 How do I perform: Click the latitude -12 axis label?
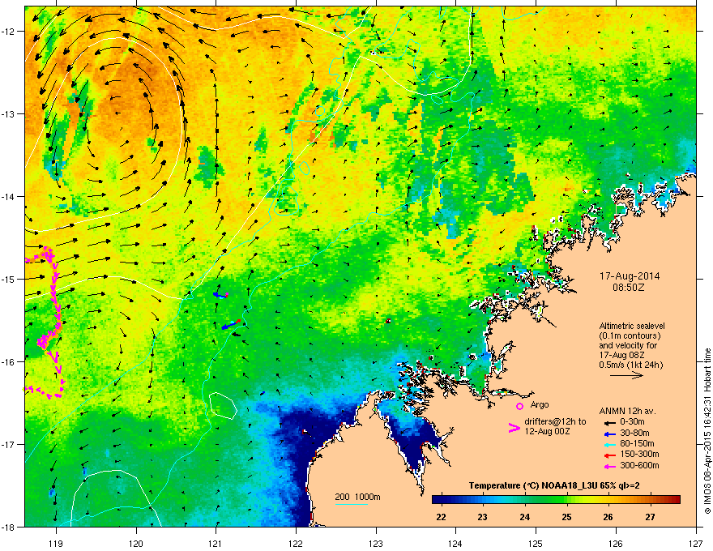tap(9, 31)
